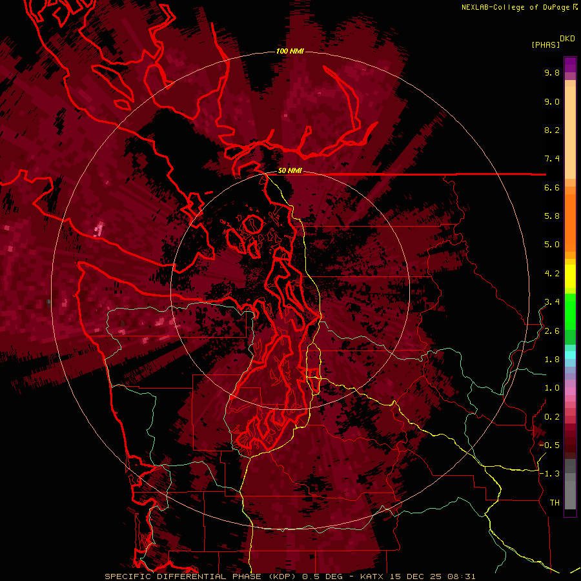
Task: Click the yellow band of the color bar
Action: click(570, 276)
